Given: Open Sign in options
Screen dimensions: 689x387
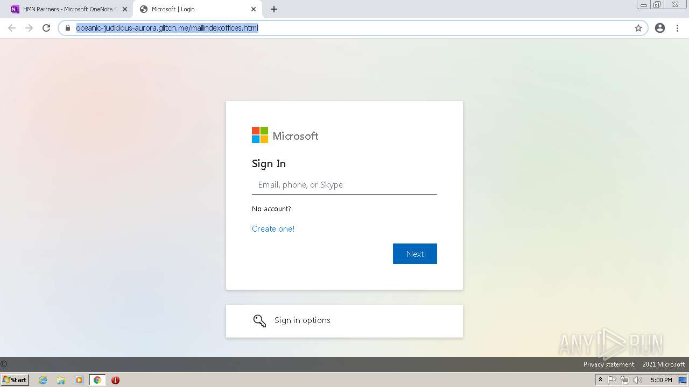Looking at the screenshot, I should (344, 321).
